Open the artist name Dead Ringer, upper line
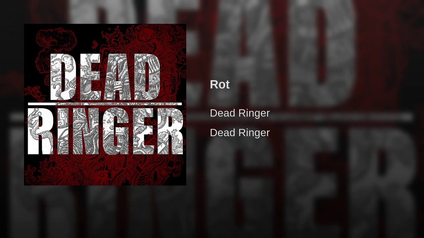424x238 pixels. click(x=240, y=113)
